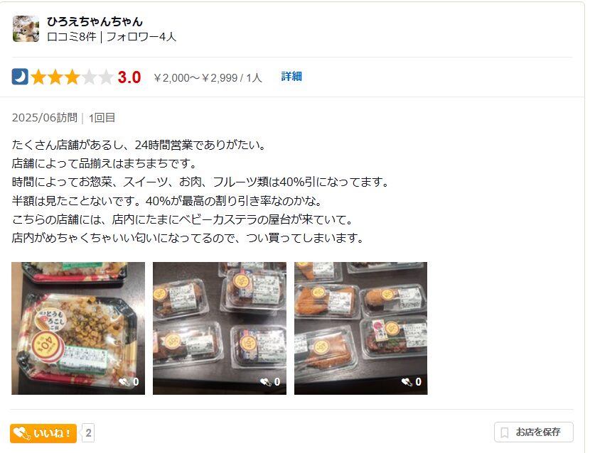The image size is (590, 453).
Task: Open the third fried food photo
Action: tap(360, 328)
